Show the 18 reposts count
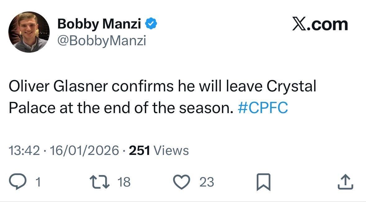 [x=124, y=182]
